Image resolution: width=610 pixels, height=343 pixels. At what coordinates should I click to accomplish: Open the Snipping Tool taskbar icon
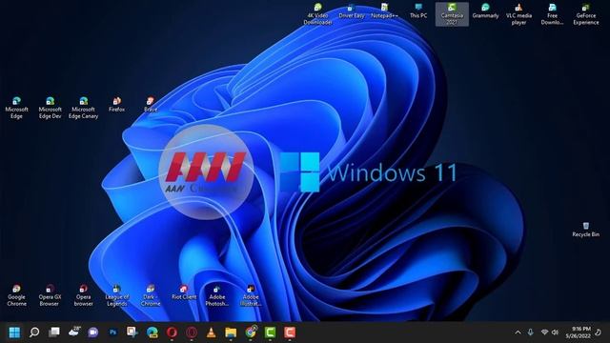pyautogui.click(x=132, y=333)
